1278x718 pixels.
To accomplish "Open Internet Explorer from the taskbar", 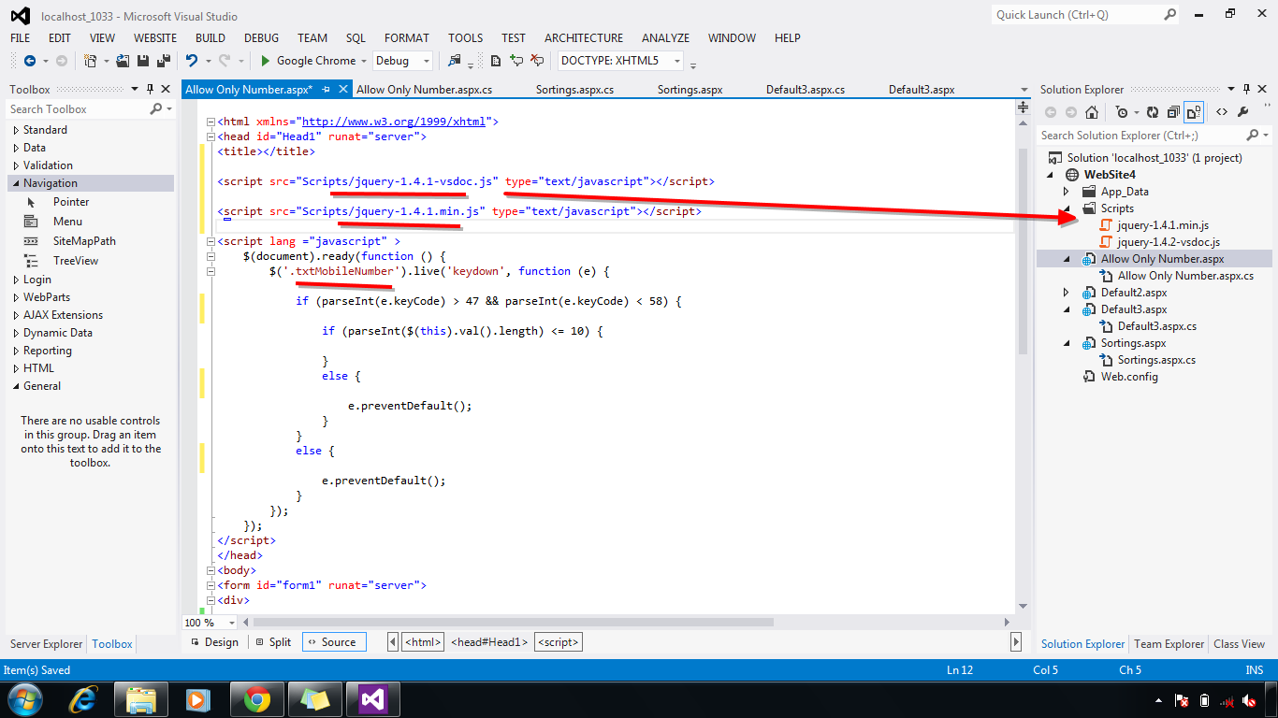I will point(83,698).
